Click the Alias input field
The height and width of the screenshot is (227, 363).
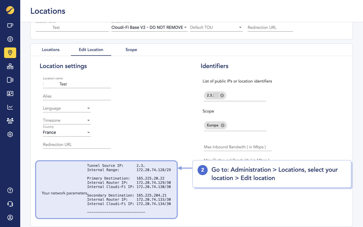point(77,96)
